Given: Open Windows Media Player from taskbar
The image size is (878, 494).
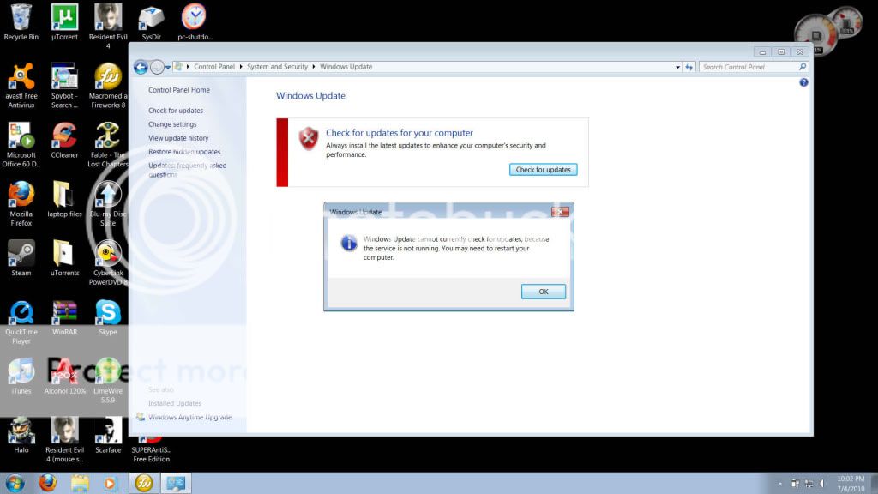Looking at the screenshot, I should tap(110, 483).
